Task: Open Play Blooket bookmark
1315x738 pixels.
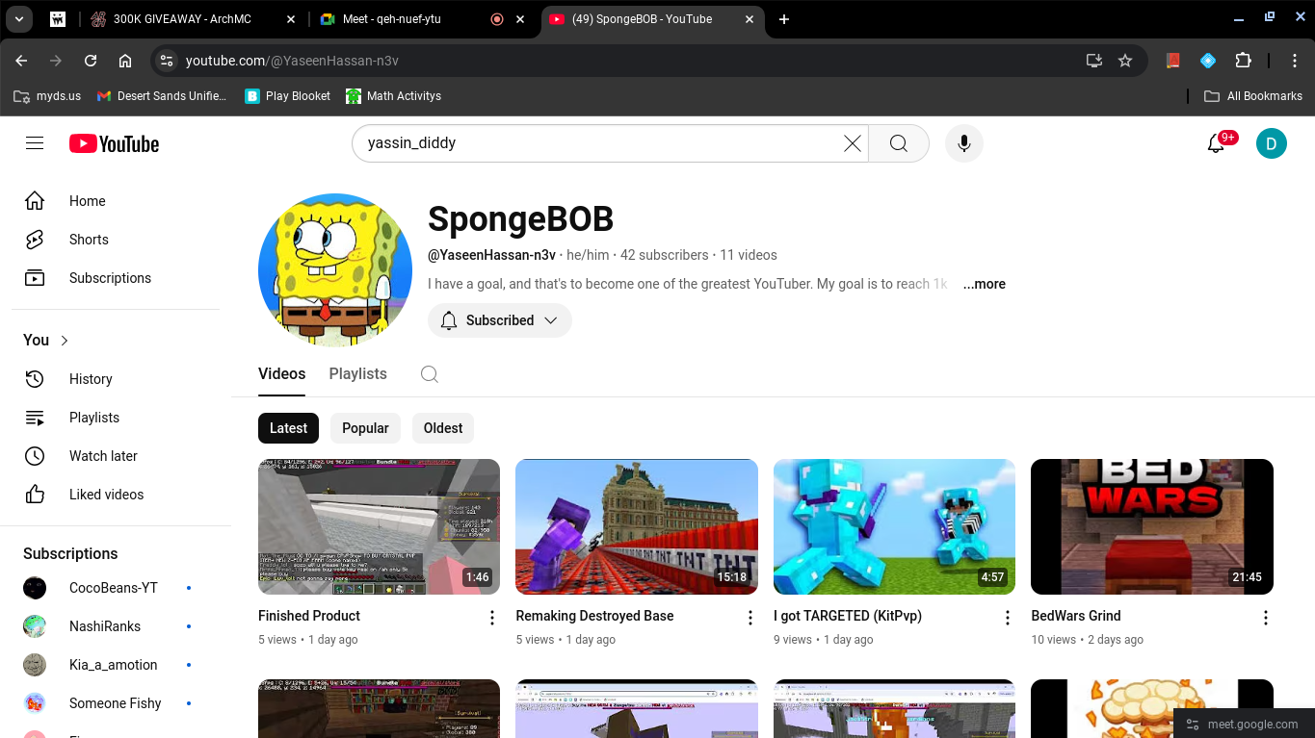Action: (x=288, y=96)
